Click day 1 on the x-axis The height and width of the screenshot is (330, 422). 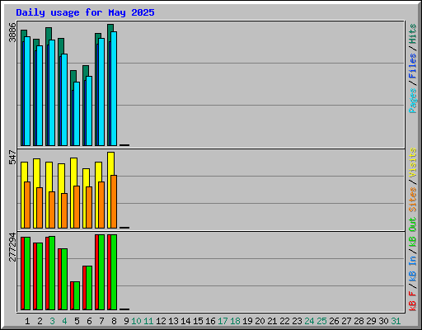click(x=27, y=321)
